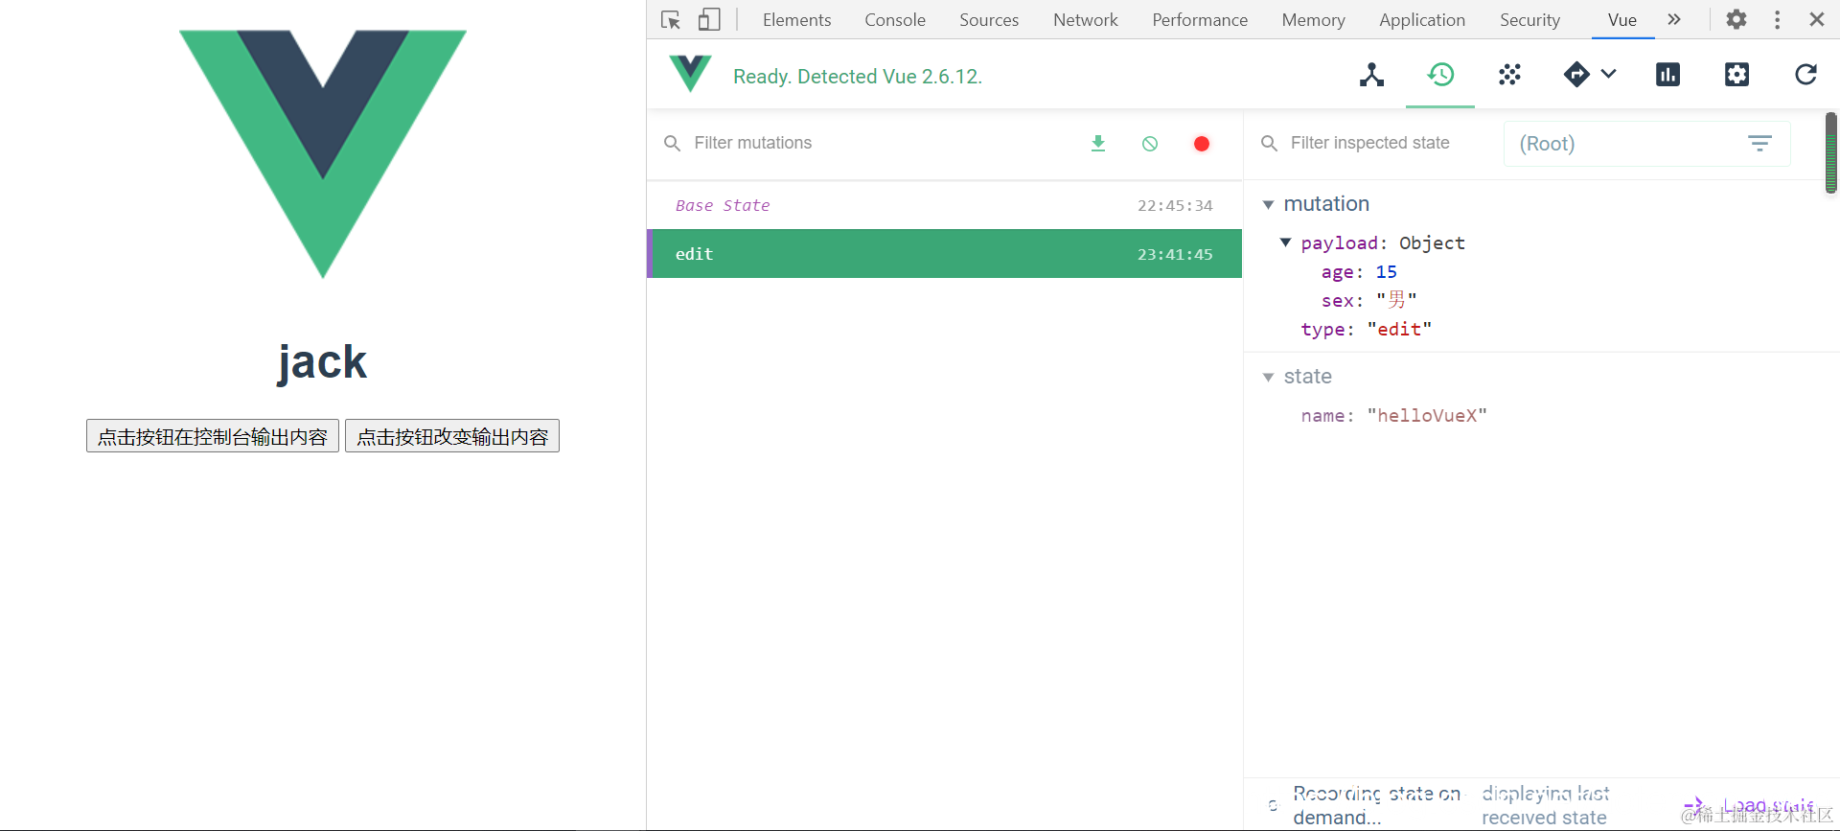The height and width of the screenshot is (831, 1840).
Task: Open the Vue Routing icon
Action: (x=1576, y=74)
